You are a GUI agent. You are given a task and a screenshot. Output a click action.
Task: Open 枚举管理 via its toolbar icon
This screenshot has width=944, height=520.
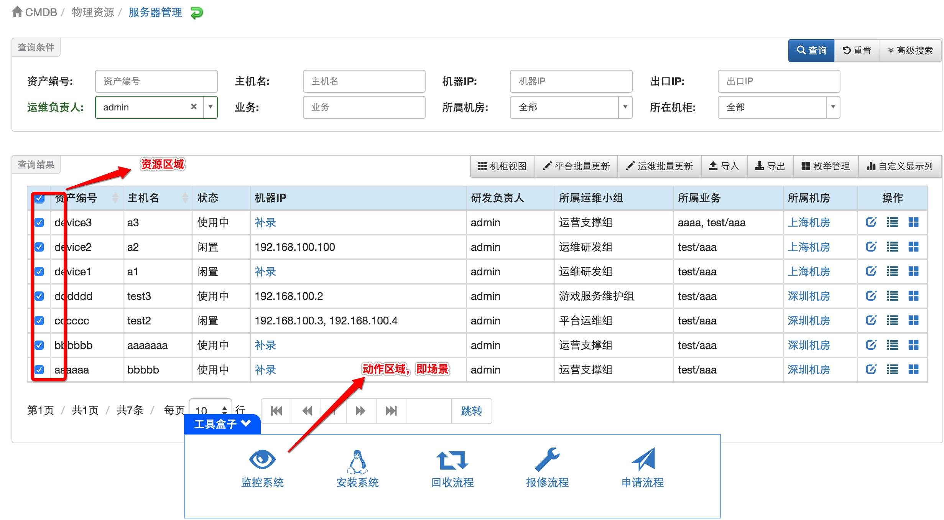(x=825, y=166)
